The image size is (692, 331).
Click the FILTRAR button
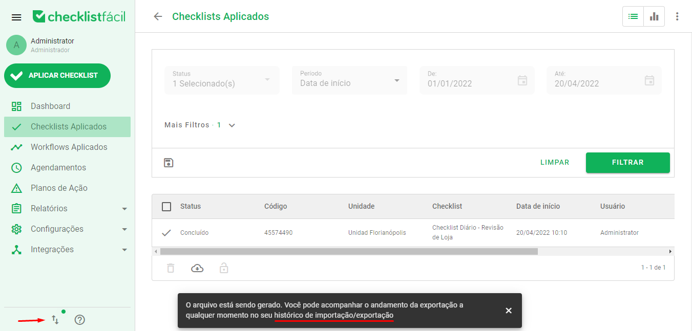(x=628, y=163)
